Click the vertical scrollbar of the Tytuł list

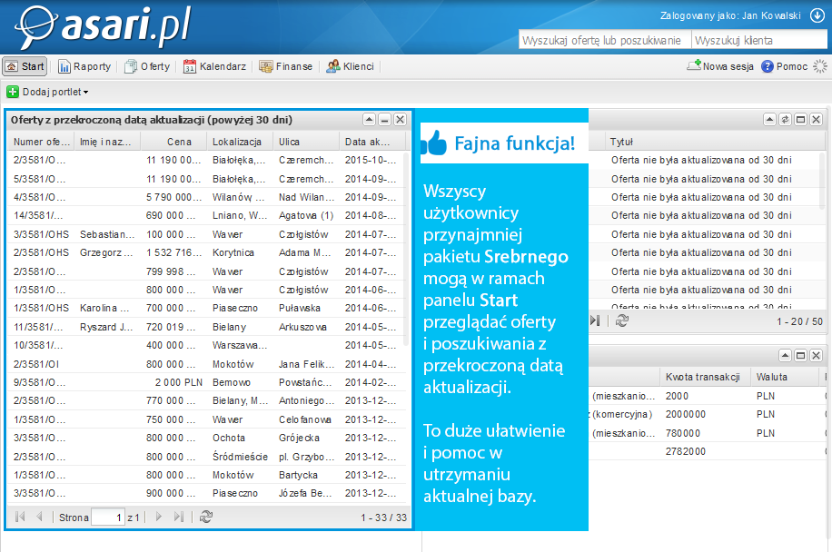click(x=823, y=181)
